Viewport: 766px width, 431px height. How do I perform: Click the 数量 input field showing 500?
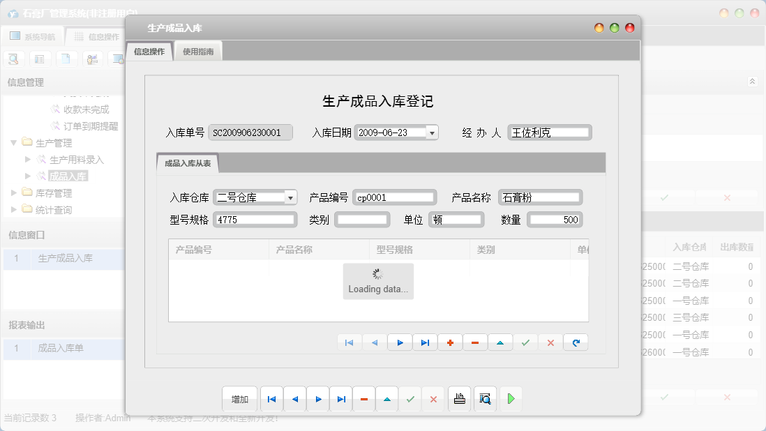[555, 220]
